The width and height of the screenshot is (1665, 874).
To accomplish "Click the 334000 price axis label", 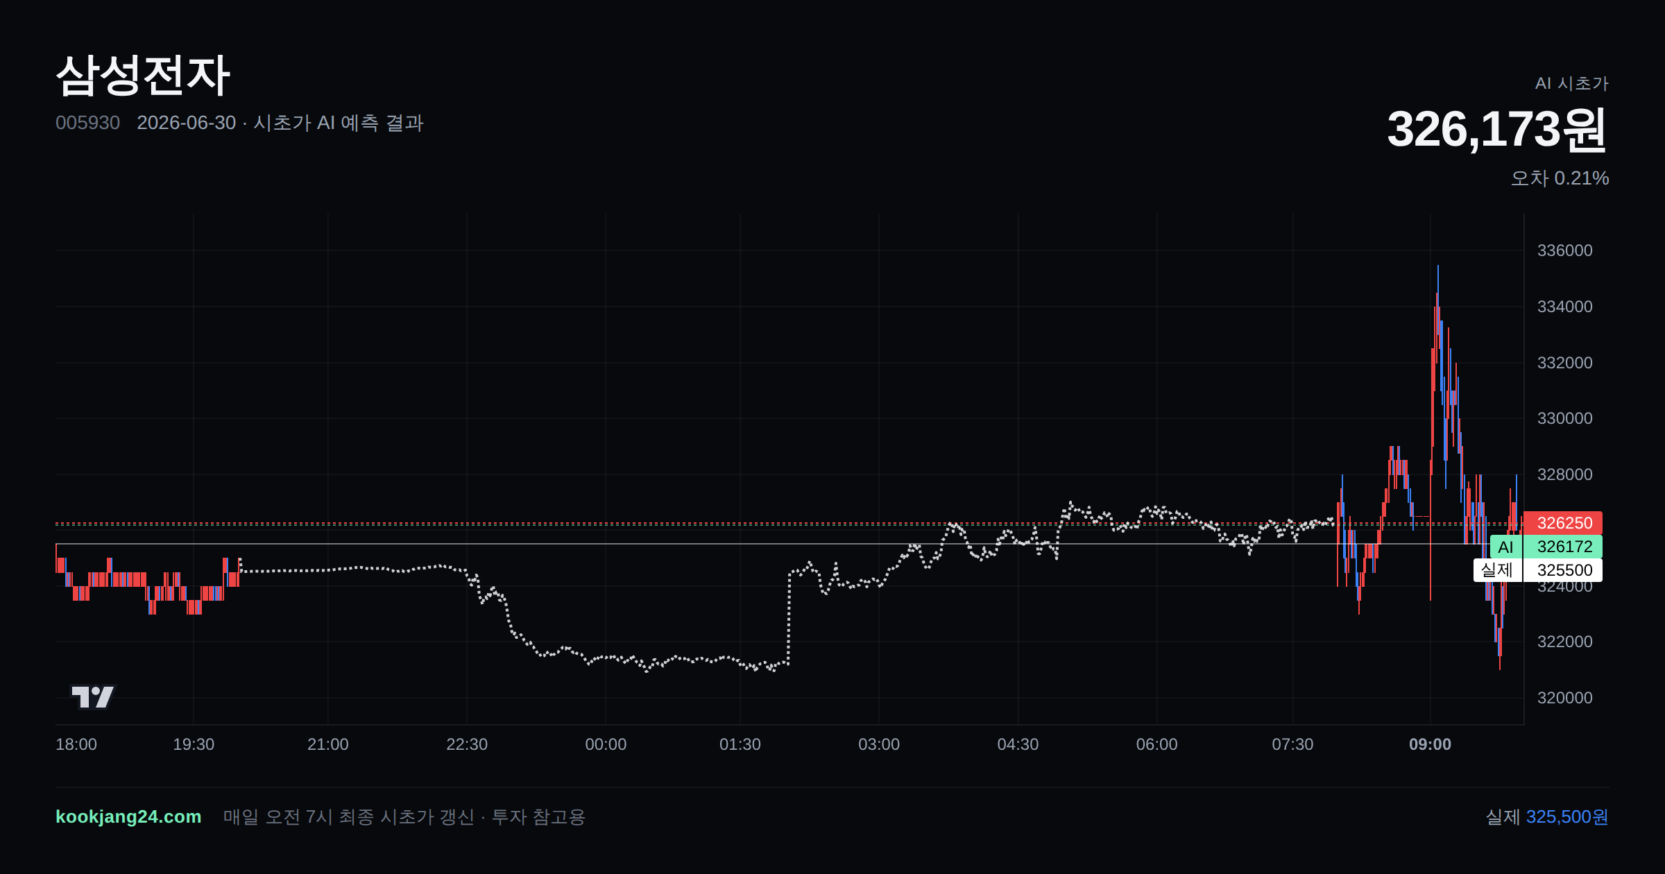I will pos(1564,307).
